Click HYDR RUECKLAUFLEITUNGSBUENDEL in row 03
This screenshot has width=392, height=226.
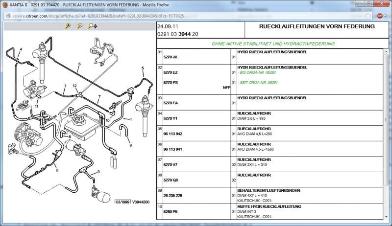[272, 98]
